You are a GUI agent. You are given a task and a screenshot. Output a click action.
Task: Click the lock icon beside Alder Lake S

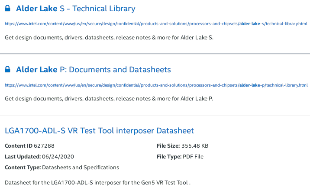pyautogui.click(x=7, y=9)
